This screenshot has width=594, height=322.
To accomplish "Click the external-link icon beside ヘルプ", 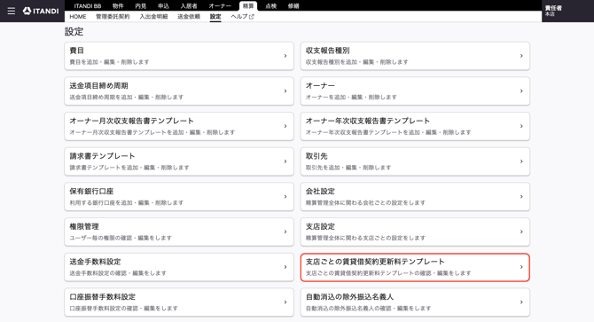I will pyautogui.click(x=252, y=17).
